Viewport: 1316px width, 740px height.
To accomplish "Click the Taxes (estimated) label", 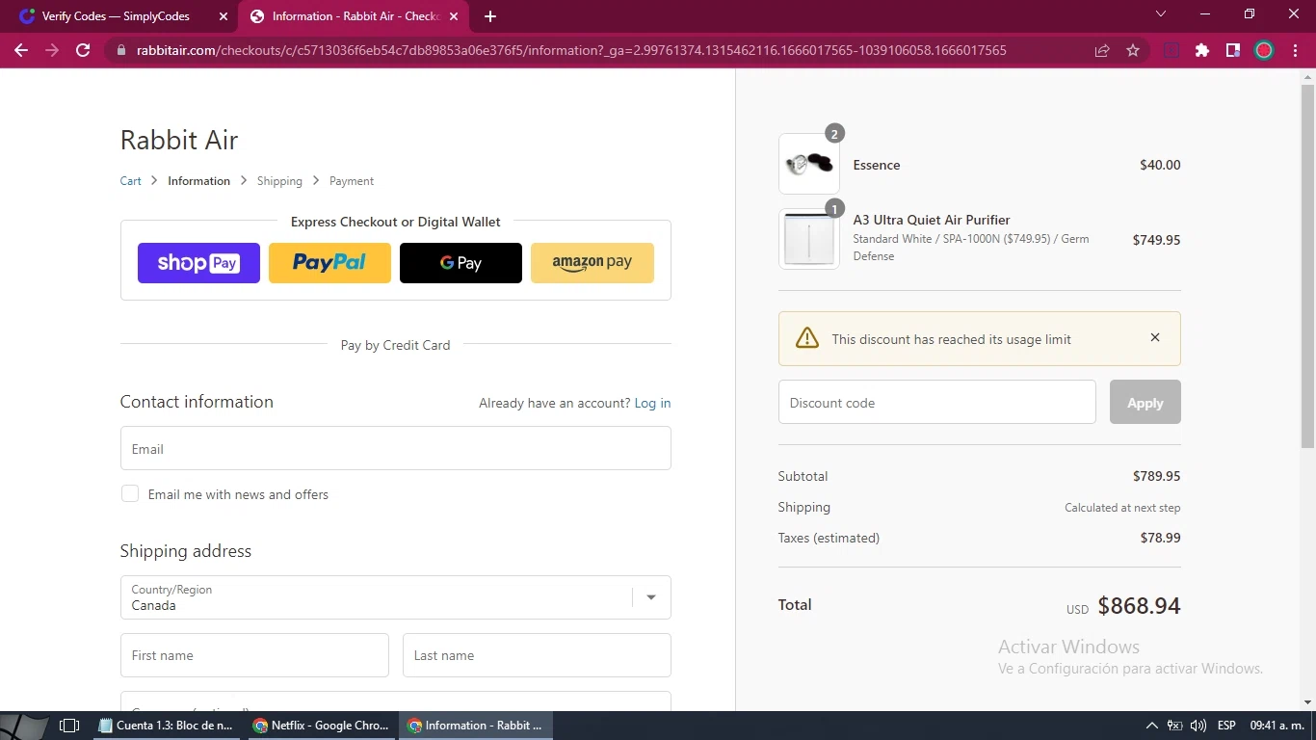I will tap(829, 538).
